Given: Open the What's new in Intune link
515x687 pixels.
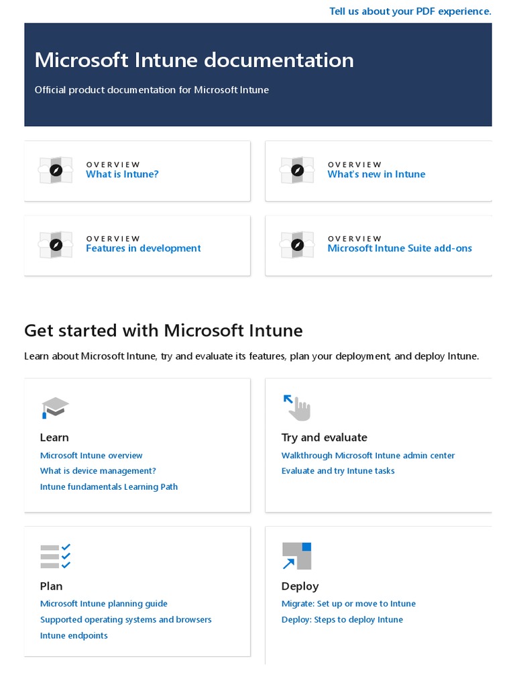Looking at the screenshot, I should point(376,174).
